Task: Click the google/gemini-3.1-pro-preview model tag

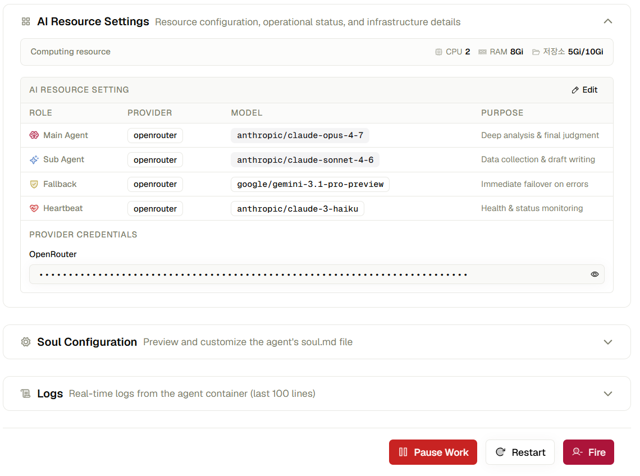Action: tap(310, 184)
